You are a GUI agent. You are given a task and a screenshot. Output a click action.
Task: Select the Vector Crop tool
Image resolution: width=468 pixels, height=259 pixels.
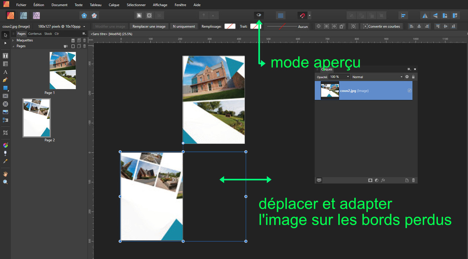coord(5,133)
